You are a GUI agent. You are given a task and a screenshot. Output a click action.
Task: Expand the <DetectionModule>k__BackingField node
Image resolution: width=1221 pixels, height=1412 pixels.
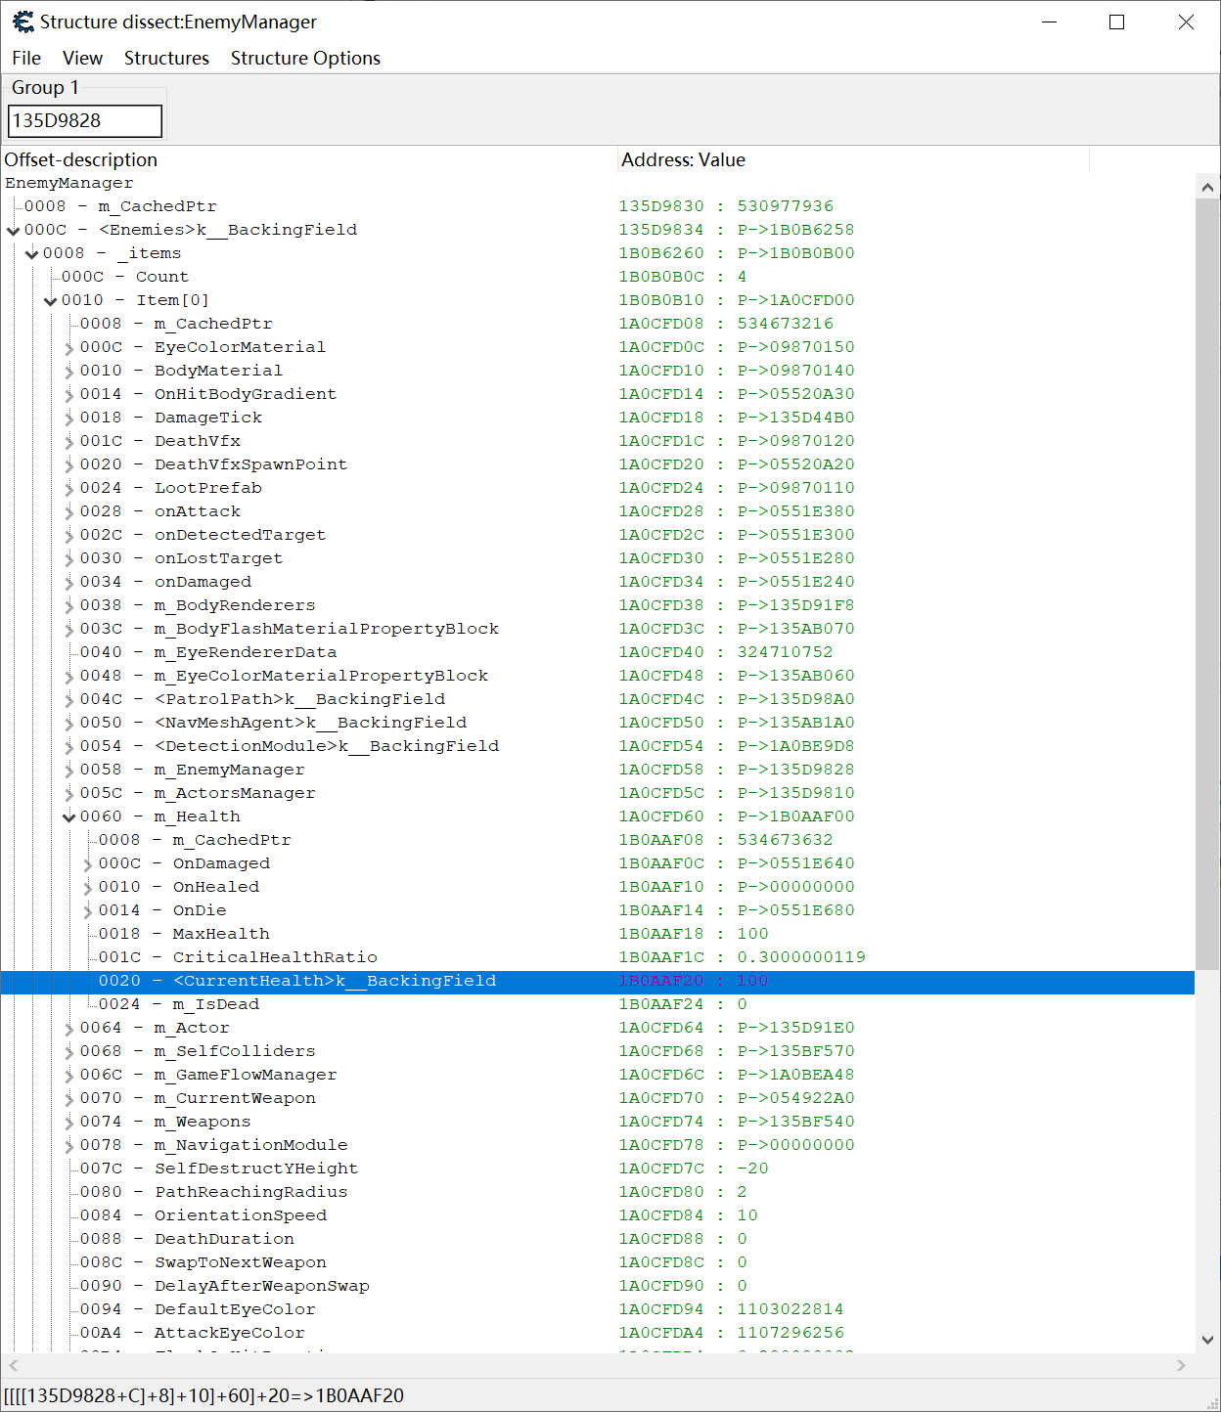point(68,747)
